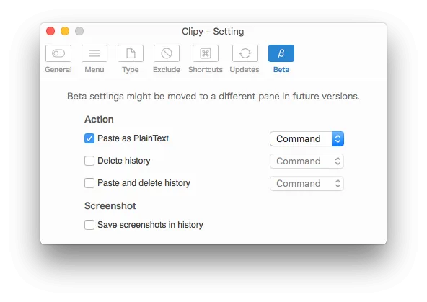The height and width of the screenshot is (302, 427).
Task: Enable the Delete history checkbox
Action: pos(89,161)
